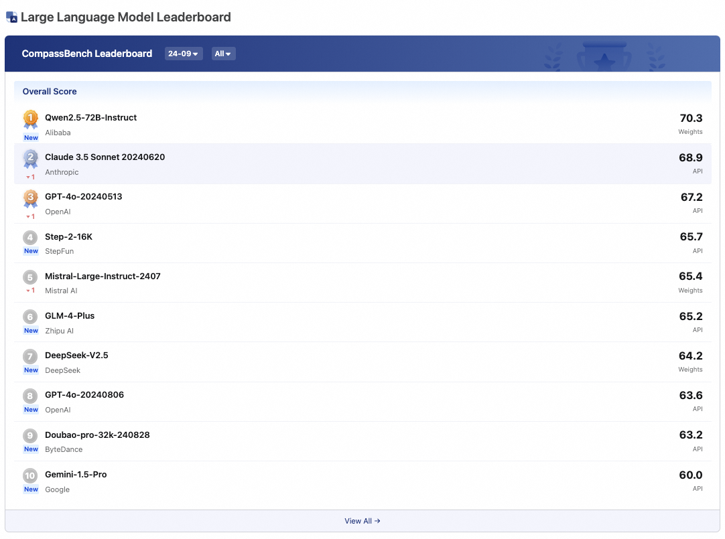Click the 67.2 score value
Image resolution: width=725 pixels, height=539 pixels.
pyautogui.click(x=691, y=198)
